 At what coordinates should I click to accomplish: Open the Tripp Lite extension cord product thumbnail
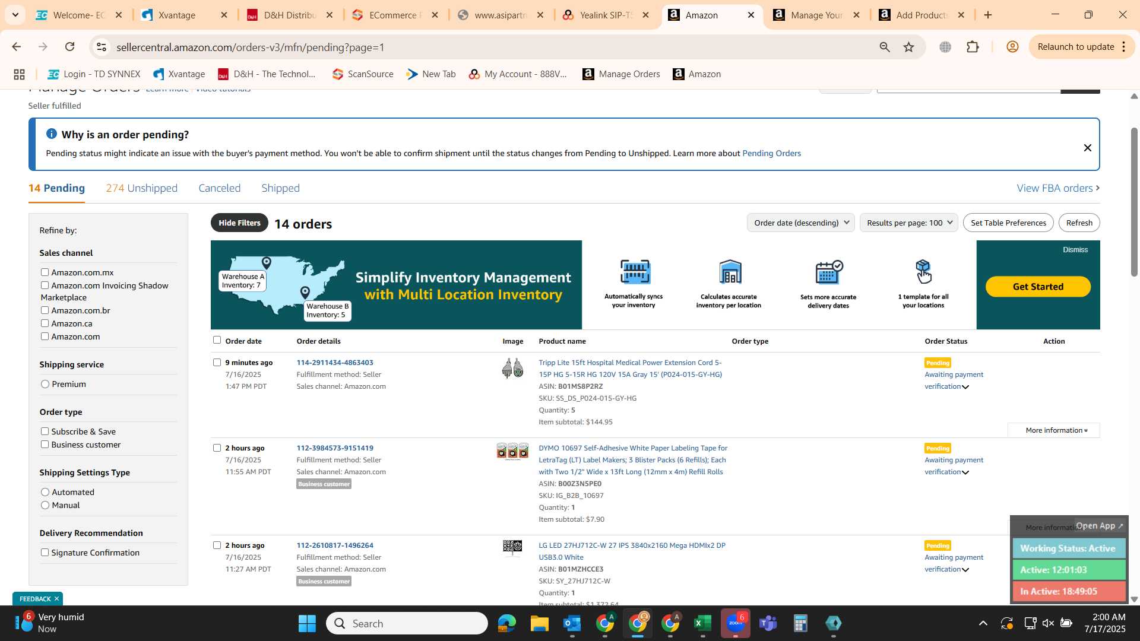click(x=512, y=368)
